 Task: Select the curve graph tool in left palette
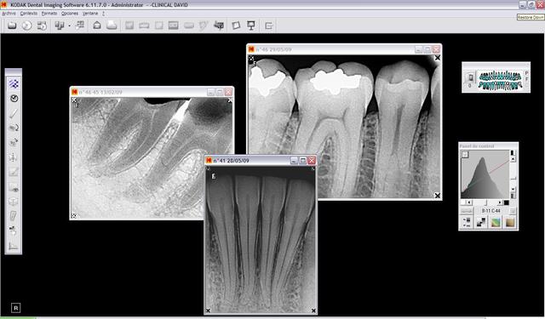coord(14,172)
